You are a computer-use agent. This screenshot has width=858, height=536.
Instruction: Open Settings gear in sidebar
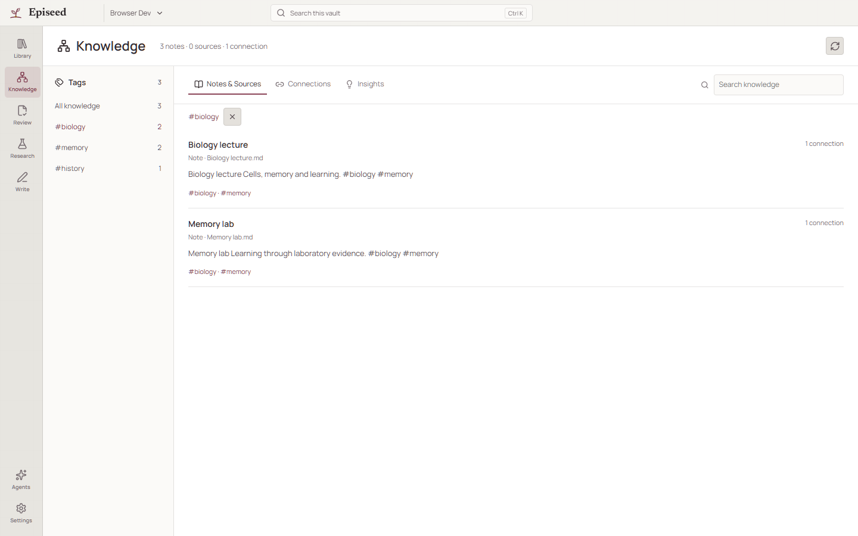[21, 513]
